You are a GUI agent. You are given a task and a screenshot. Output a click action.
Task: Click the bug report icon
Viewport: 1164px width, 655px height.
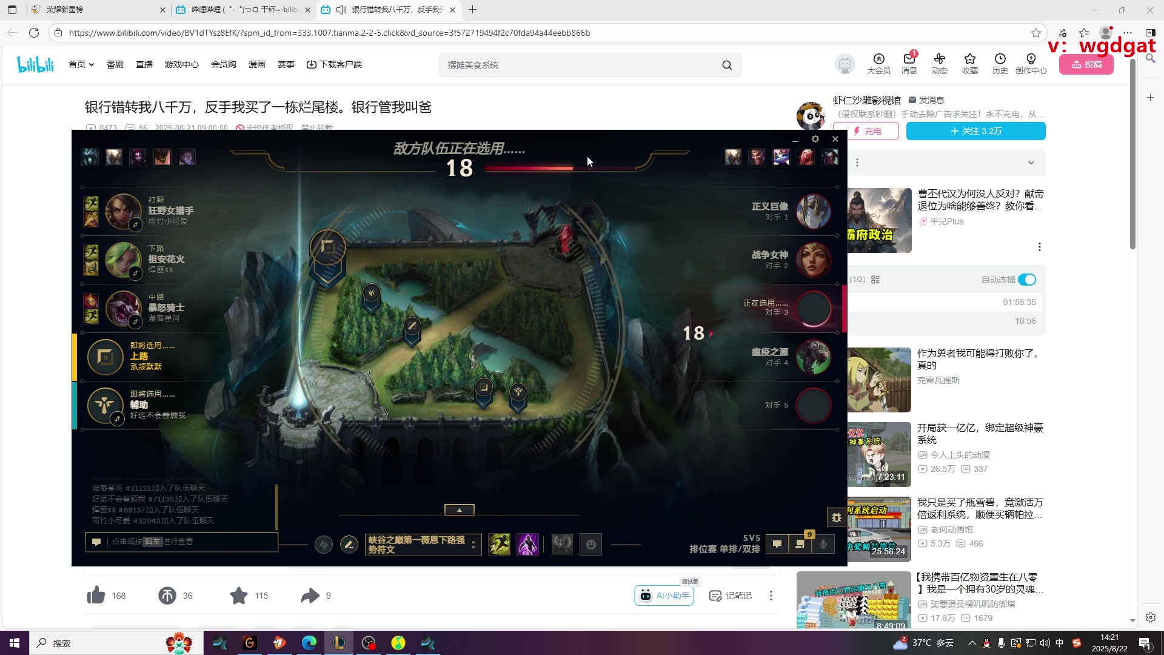[x=837, y=517]
